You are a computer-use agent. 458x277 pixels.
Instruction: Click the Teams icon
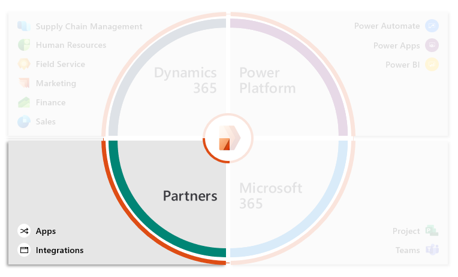tap(432, 250)
